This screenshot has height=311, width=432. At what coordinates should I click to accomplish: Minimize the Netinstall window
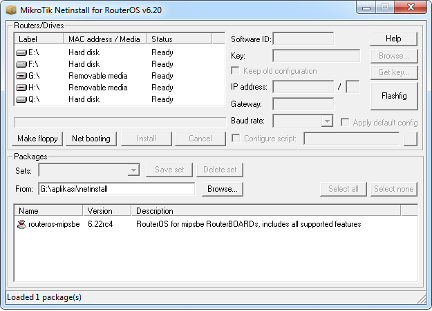tap(366, 8)
